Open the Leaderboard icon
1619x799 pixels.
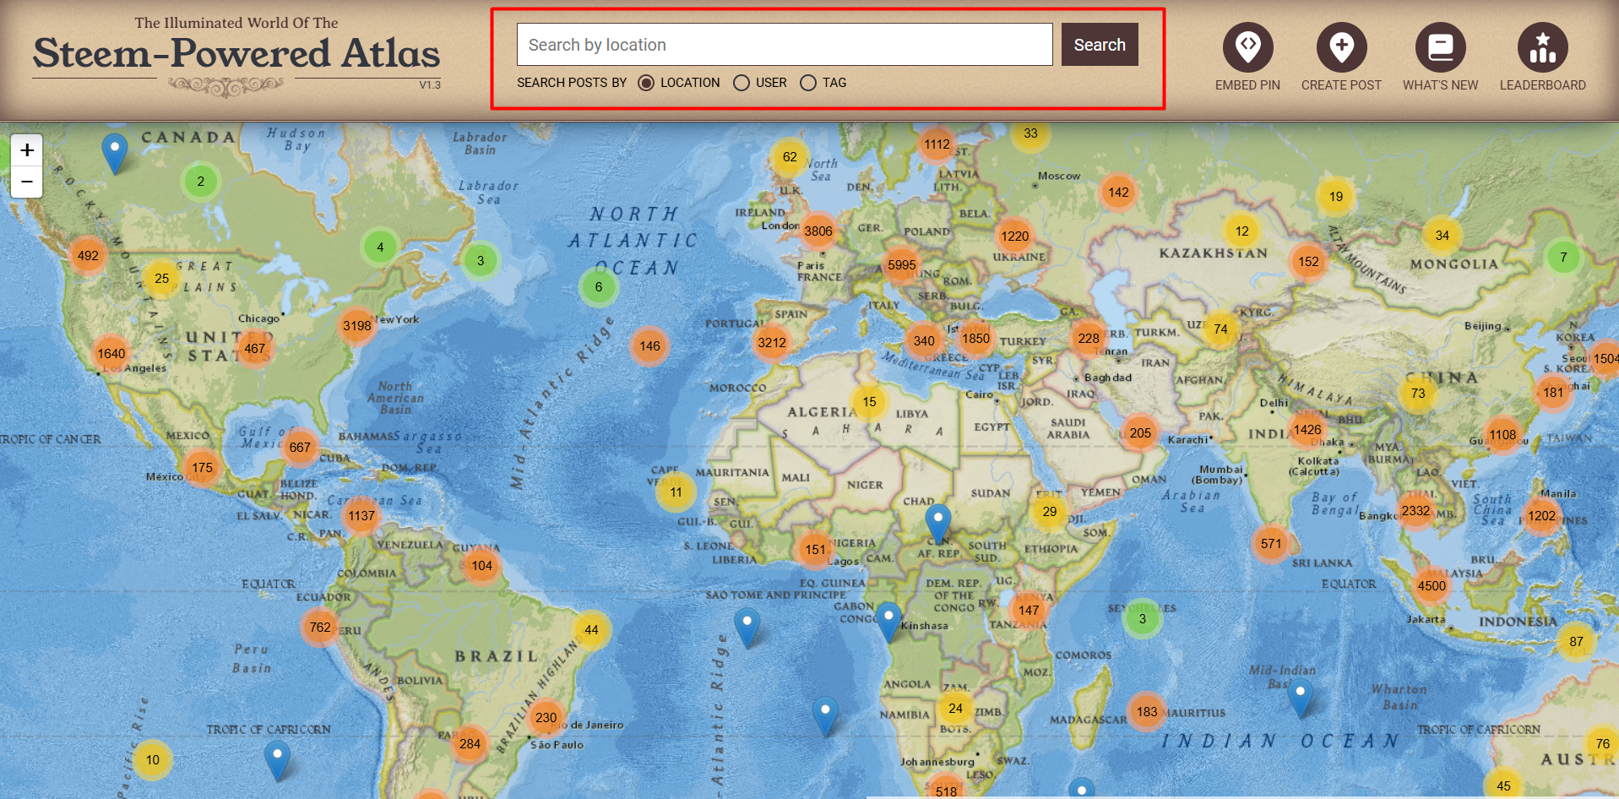1542,47
